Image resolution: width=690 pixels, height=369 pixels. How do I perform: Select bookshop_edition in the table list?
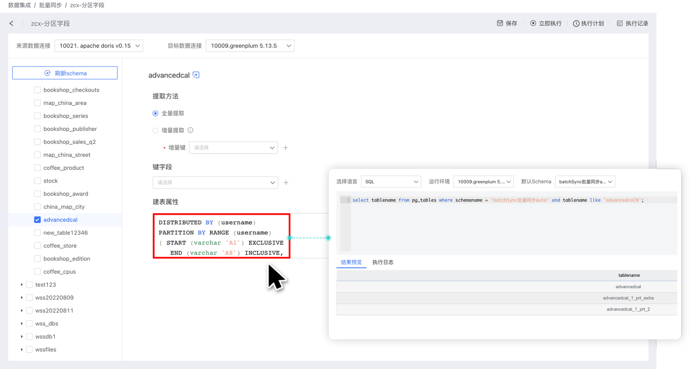pos(67,259)
